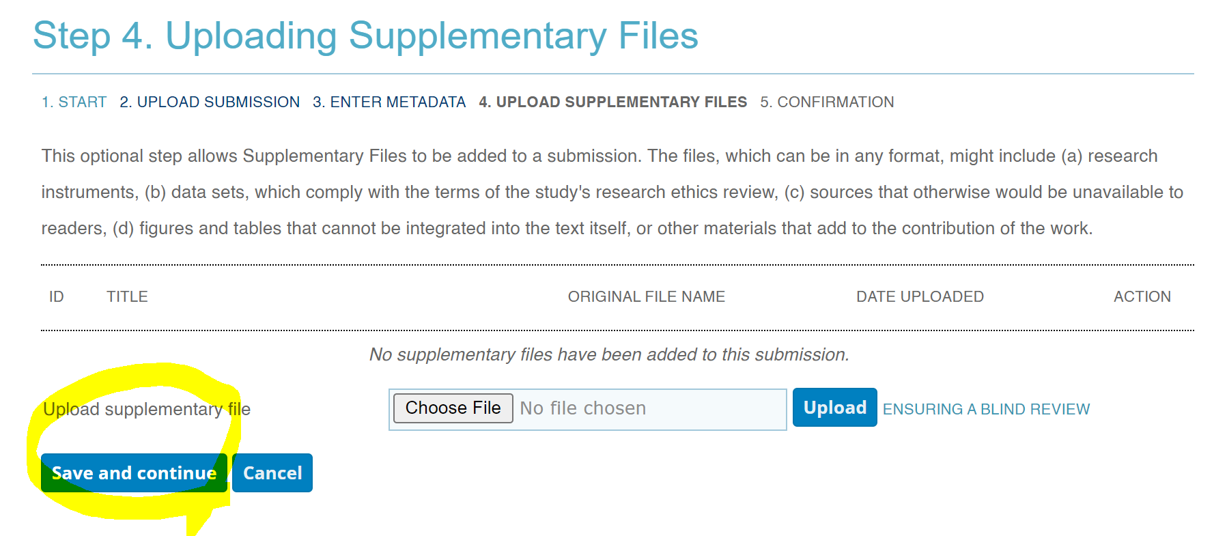Image resolution: width=1227 pixels, height=536 pixels.
Task: Open the 2. UPLOAD SUBMISSION step
Action: [210, 102]
